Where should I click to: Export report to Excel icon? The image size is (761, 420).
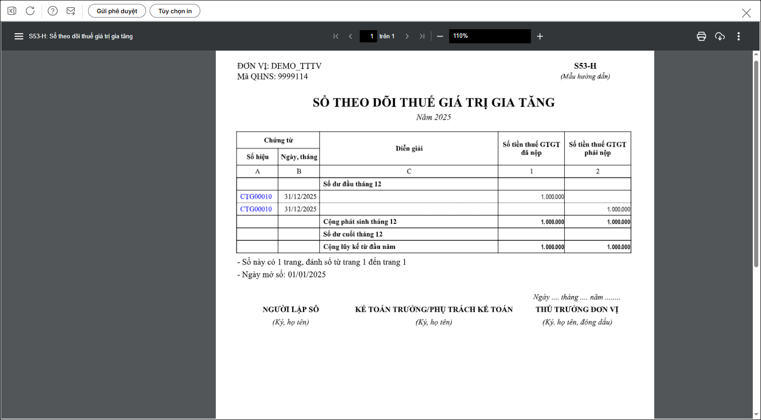(x=12, y=11)
